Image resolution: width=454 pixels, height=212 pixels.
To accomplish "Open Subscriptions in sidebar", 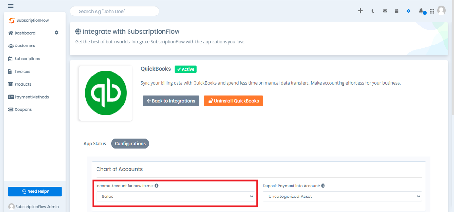I will coord(24,59).
